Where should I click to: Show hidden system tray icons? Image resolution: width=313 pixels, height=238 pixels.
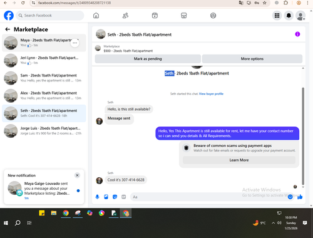pyautogui.click(x=273, y=223)
